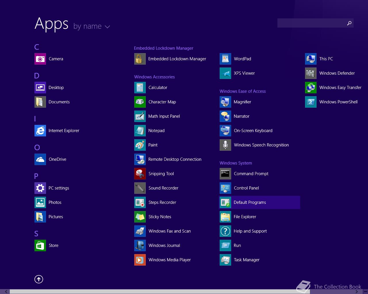The height and width of the screenshot is (294, 368).
Task: Open Task Manager icon
Action: pyautogui.click(x=225, y=260)
